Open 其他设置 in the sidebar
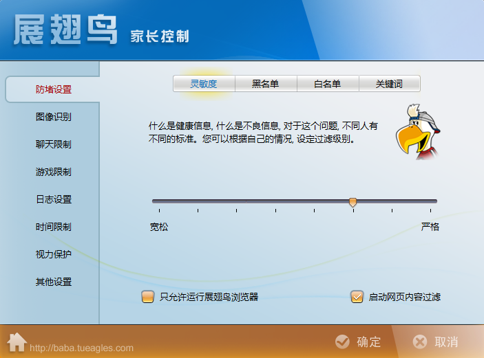This screenshot has width=484, height=358. [54, 282]
